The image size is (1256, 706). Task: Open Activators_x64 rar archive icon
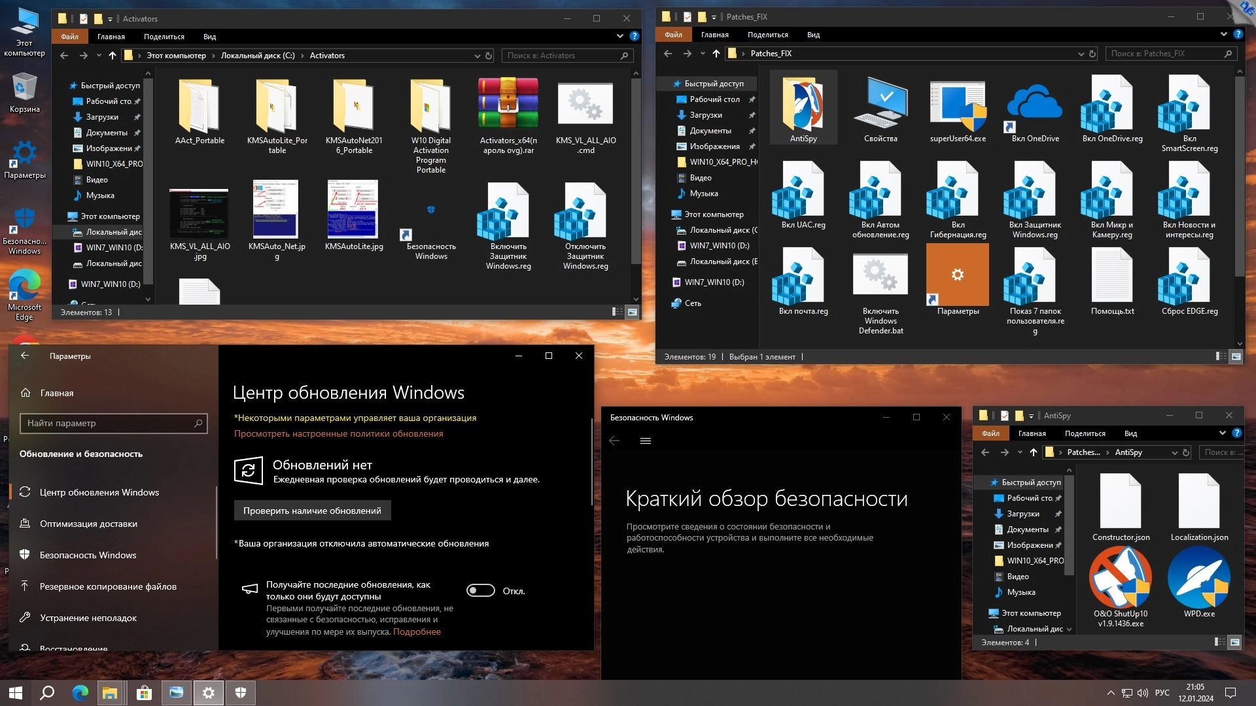click(508, 104)
